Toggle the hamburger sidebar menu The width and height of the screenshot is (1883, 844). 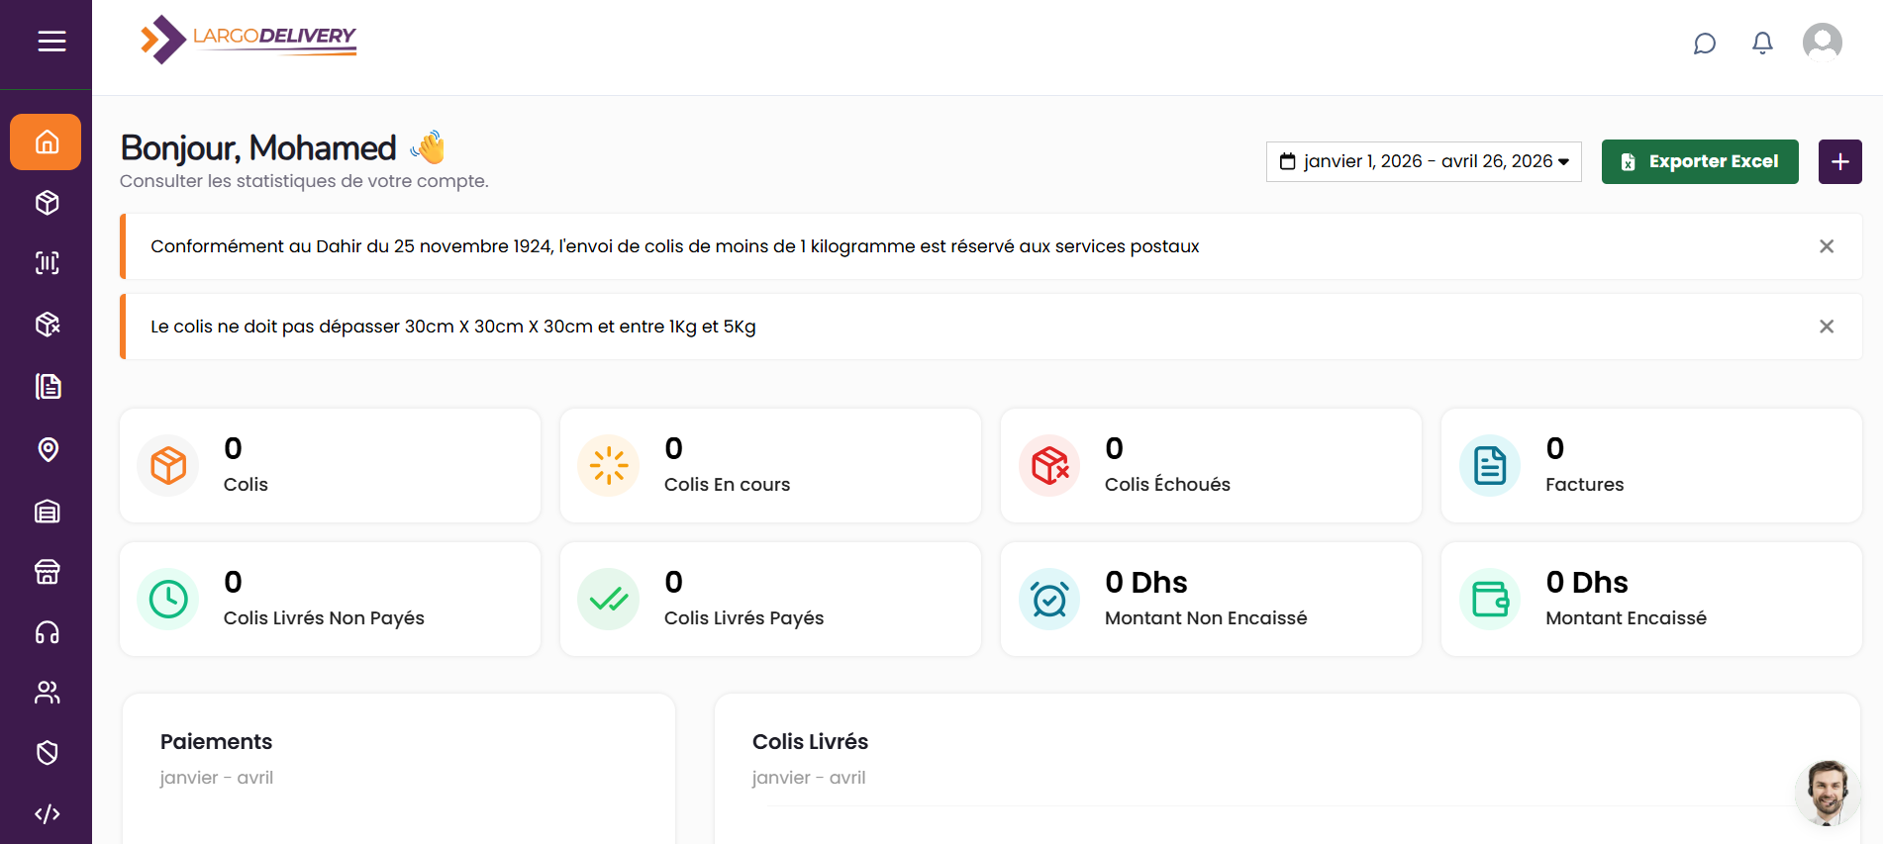51,42
